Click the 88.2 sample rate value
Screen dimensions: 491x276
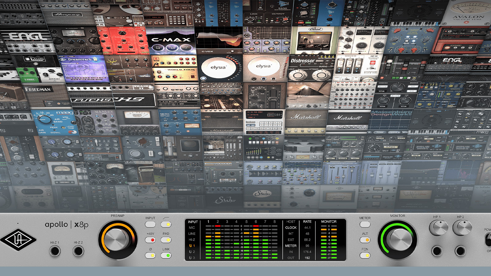(307, 240)
